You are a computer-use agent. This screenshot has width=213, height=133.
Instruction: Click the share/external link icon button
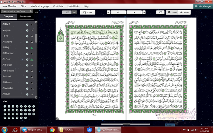tap(160, 12)
